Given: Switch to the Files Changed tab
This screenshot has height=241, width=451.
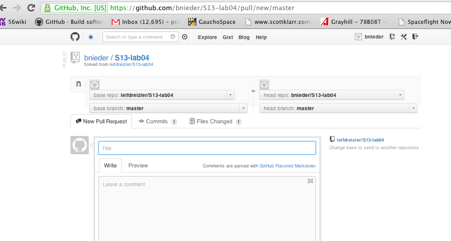Looking at the screenshot, I should pyautogui.click(x=215, y=121).
